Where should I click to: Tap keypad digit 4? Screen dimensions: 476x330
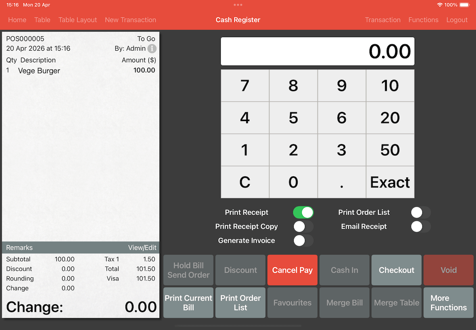click(245, 118)
